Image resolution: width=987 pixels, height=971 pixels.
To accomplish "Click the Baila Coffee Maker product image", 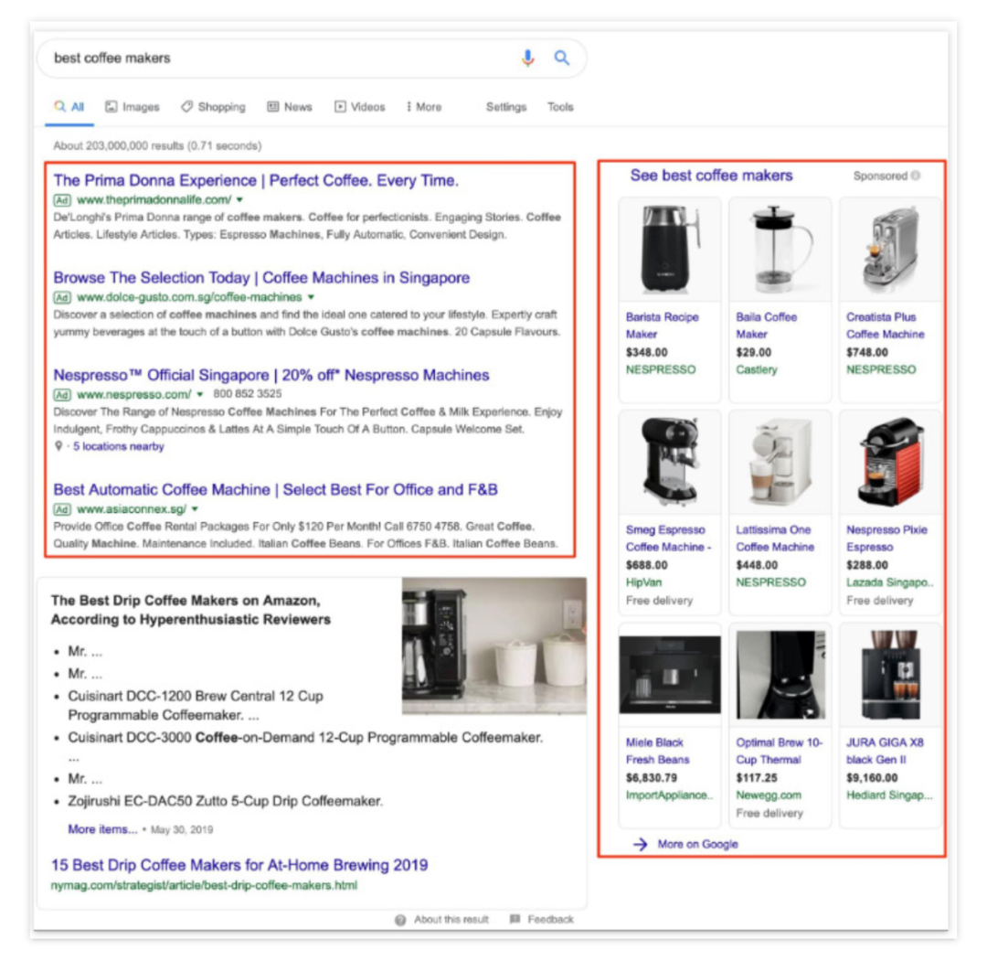I will click(x=780, y=250).
